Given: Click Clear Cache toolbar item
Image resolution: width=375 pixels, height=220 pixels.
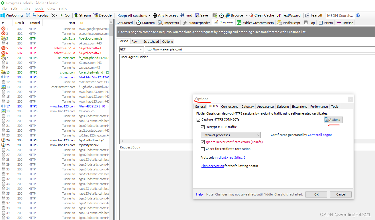Looking at the screenshot, I should coord(262,15).
